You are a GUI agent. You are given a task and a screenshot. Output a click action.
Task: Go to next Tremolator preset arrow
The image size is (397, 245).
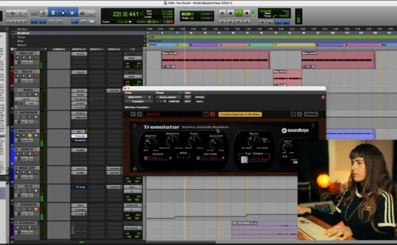[x=139, y=114]
